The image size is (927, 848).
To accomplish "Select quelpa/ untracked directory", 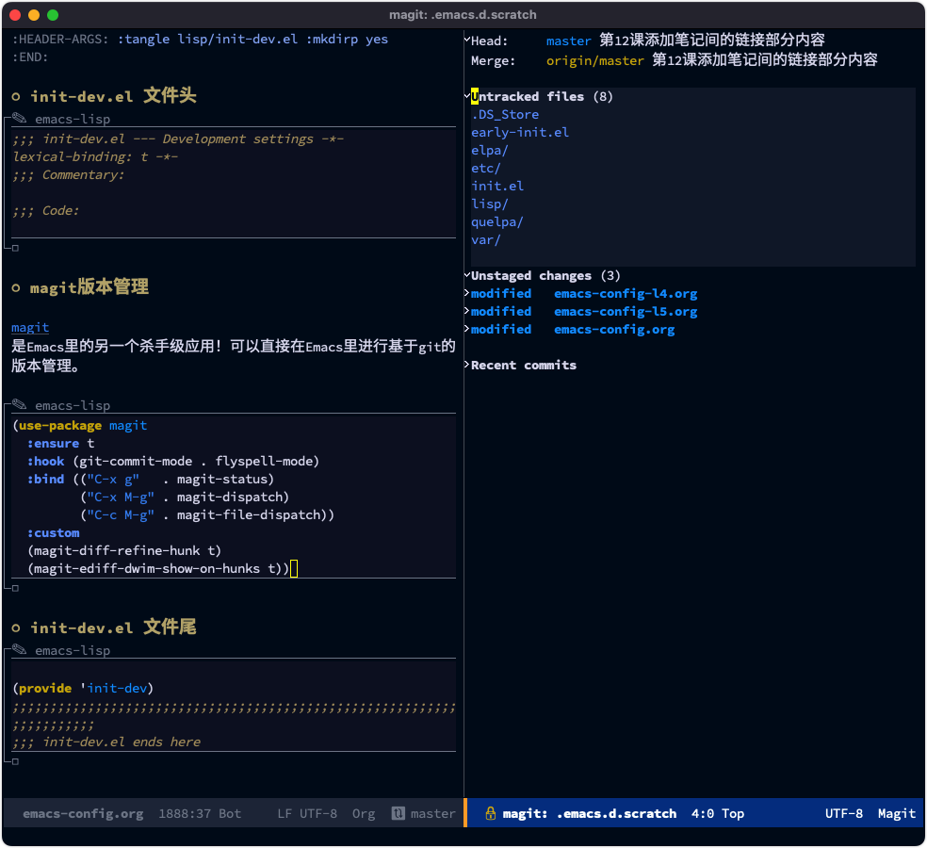I will 497,221.
